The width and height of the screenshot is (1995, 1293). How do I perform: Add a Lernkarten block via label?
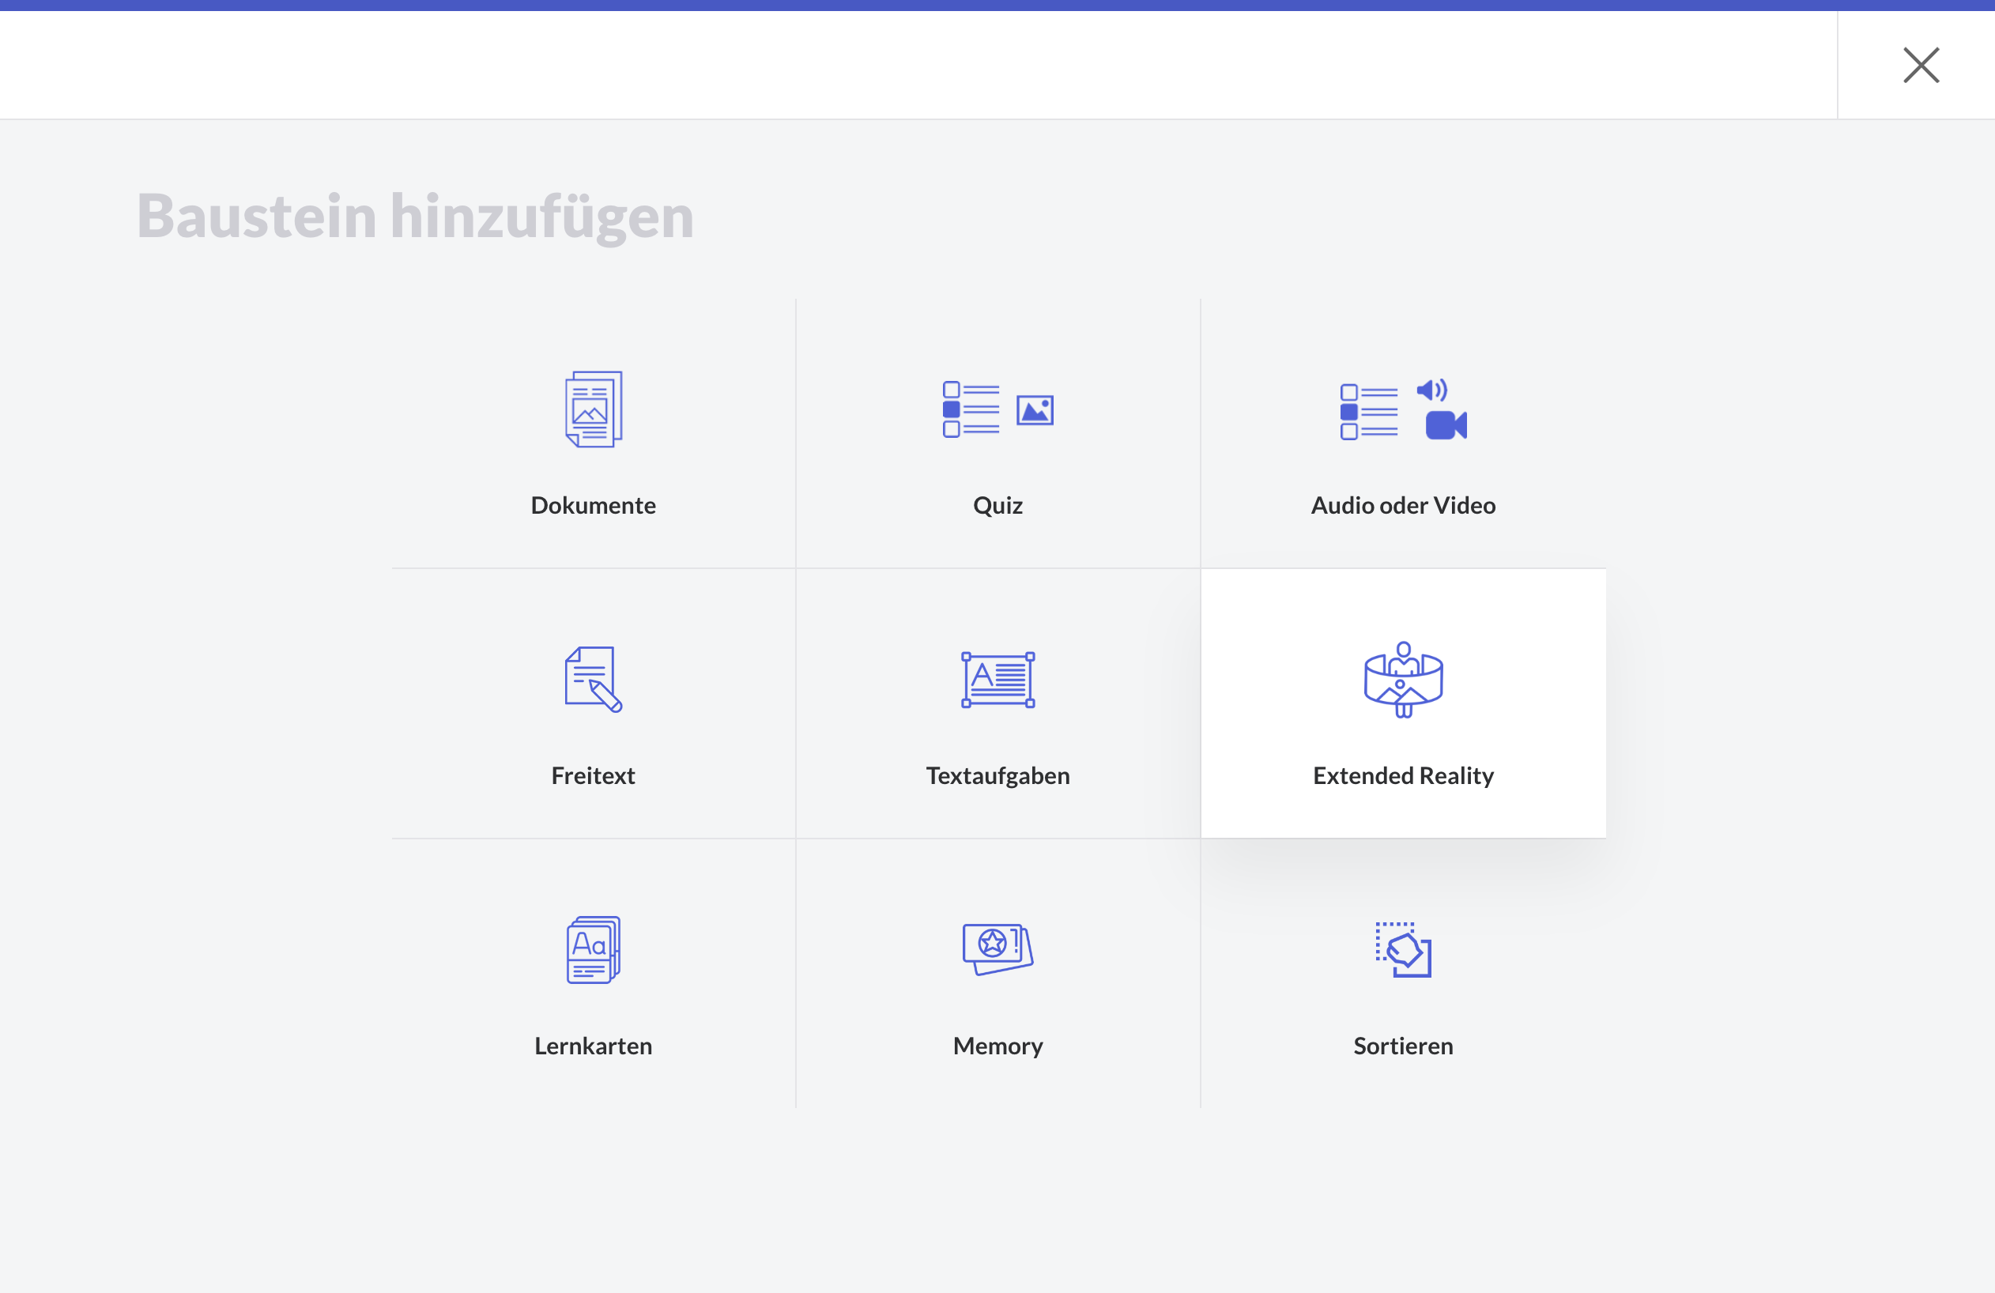coord(594,1046)
